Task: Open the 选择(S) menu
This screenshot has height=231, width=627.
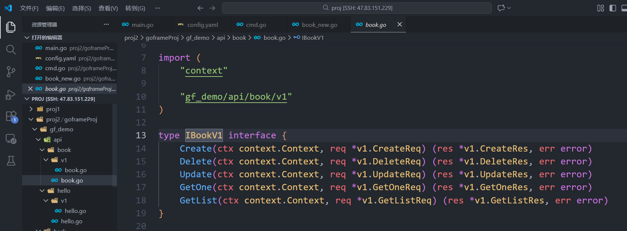Action: (81, 8)
